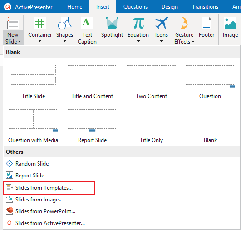Viewport: 241px width, 230px height.
Task: Open the Container dropdown arrow
Action: tap(40, 41)
